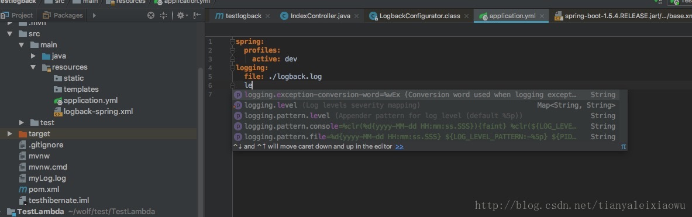
Task: Close the application.yml tab
Action: coord(542,16)
